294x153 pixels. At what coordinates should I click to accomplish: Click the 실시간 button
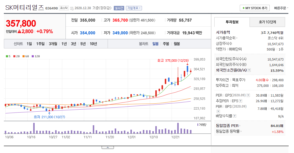tap(119, 8)
